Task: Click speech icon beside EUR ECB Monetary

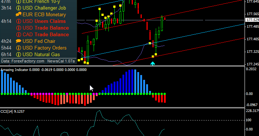Action: pos(18,14)
